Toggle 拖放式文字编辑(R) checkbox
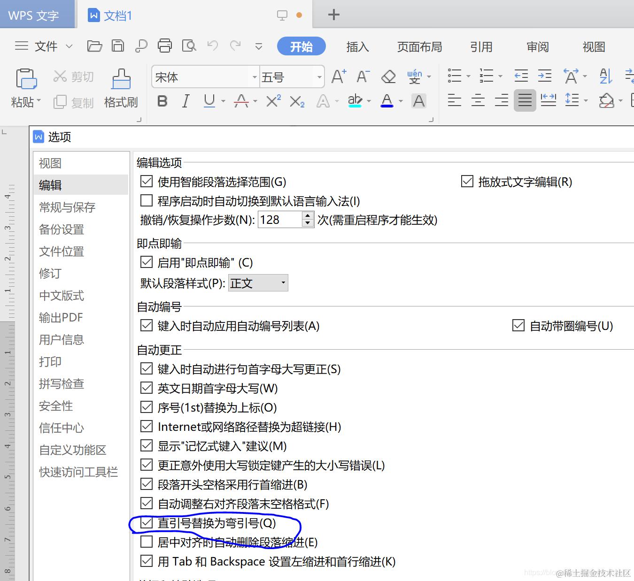 point(467,182)
